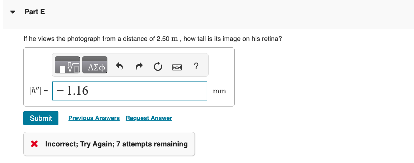
Task: Collapse the Part E disclosure triangle
Action: tap(13, 12)
